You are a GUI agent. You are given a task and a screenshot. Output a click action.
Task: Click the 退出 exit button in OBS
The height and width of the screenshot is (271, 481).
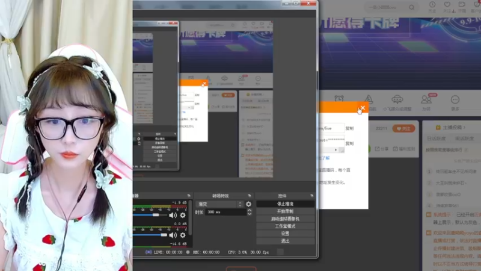285,241
